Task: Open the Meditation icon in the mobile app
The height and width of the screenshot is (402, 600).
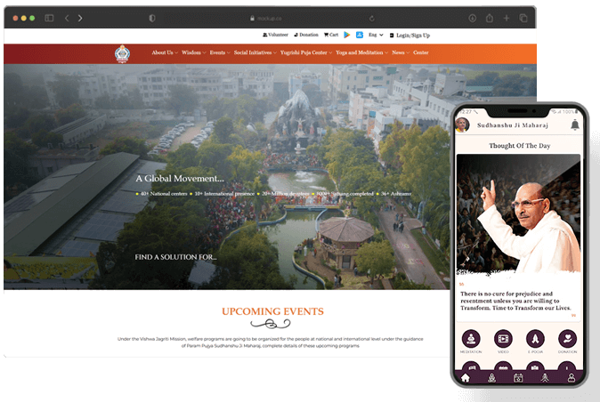Action: [x=471, y=339]
